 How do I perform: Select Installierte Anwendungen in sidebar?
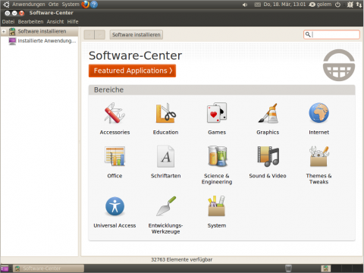[42, 41]
